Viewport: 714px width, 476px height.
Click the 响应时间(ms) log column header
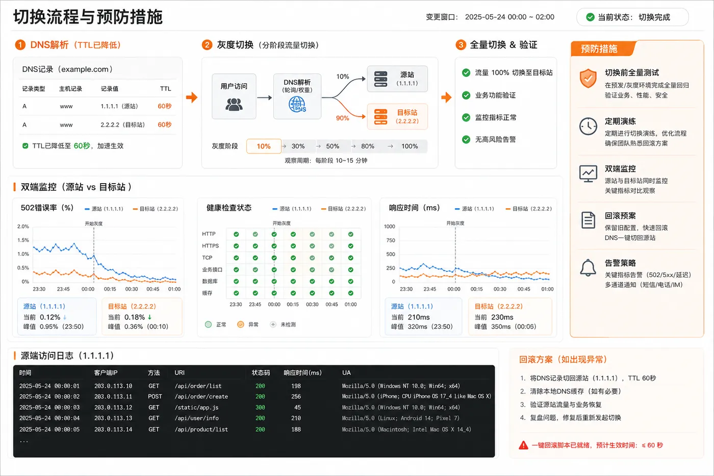(x=302, y=373)
